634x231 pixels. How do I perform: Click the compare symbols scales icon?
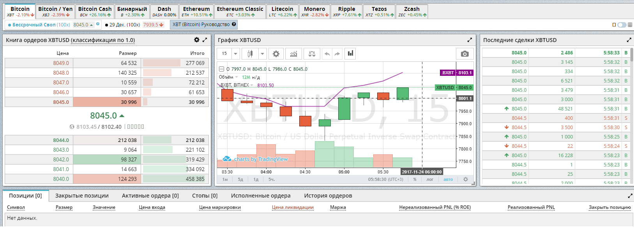312,54
